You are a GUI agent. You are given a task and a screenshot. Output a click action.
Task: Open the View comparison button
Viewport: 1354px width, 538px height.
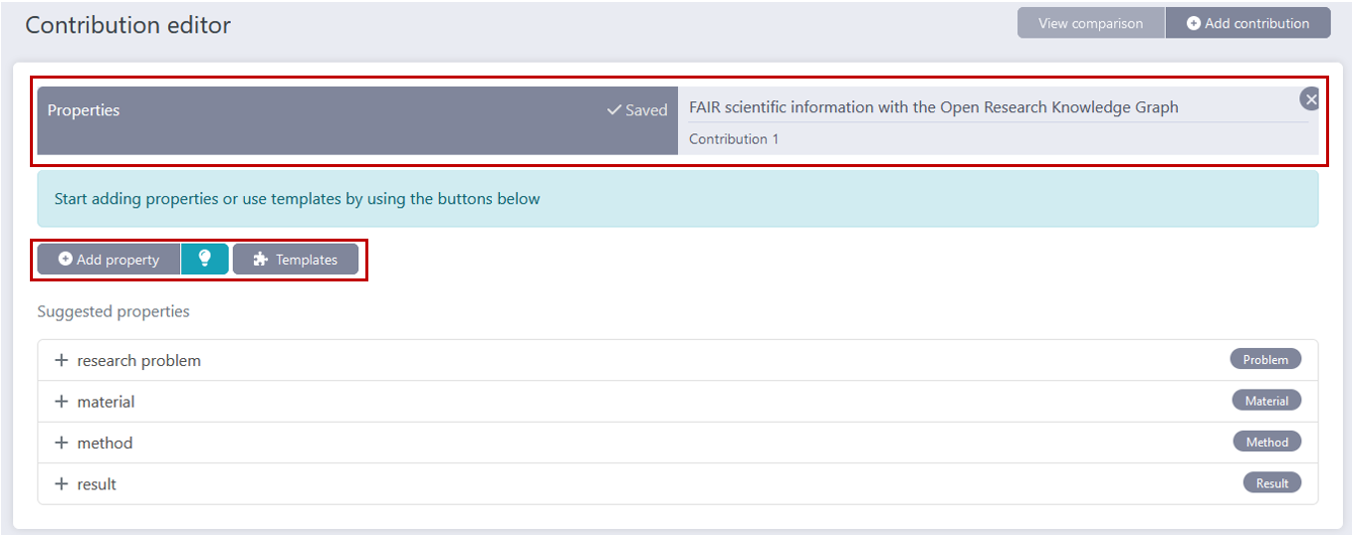pyautogui.click(x=1090, y=23)
